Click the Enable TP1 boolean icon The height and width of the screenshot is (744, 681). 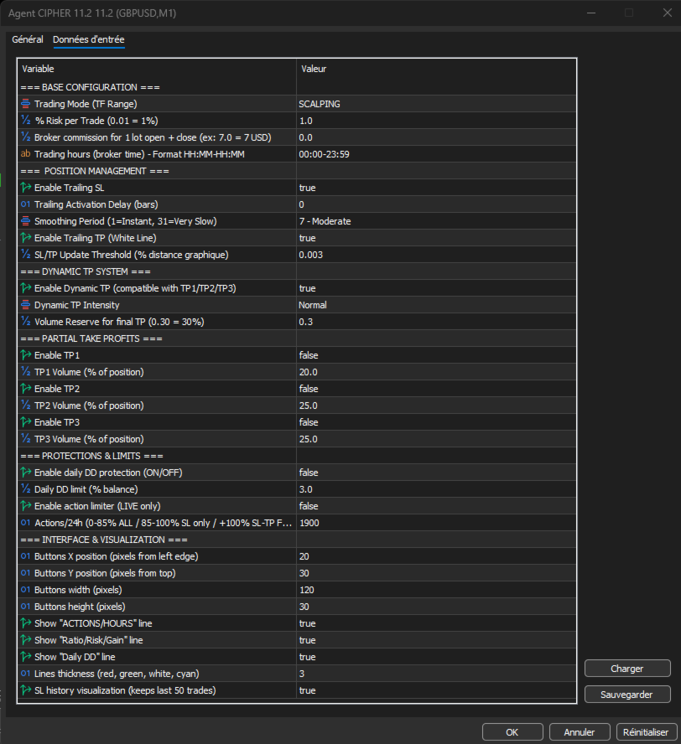(25, 355)
